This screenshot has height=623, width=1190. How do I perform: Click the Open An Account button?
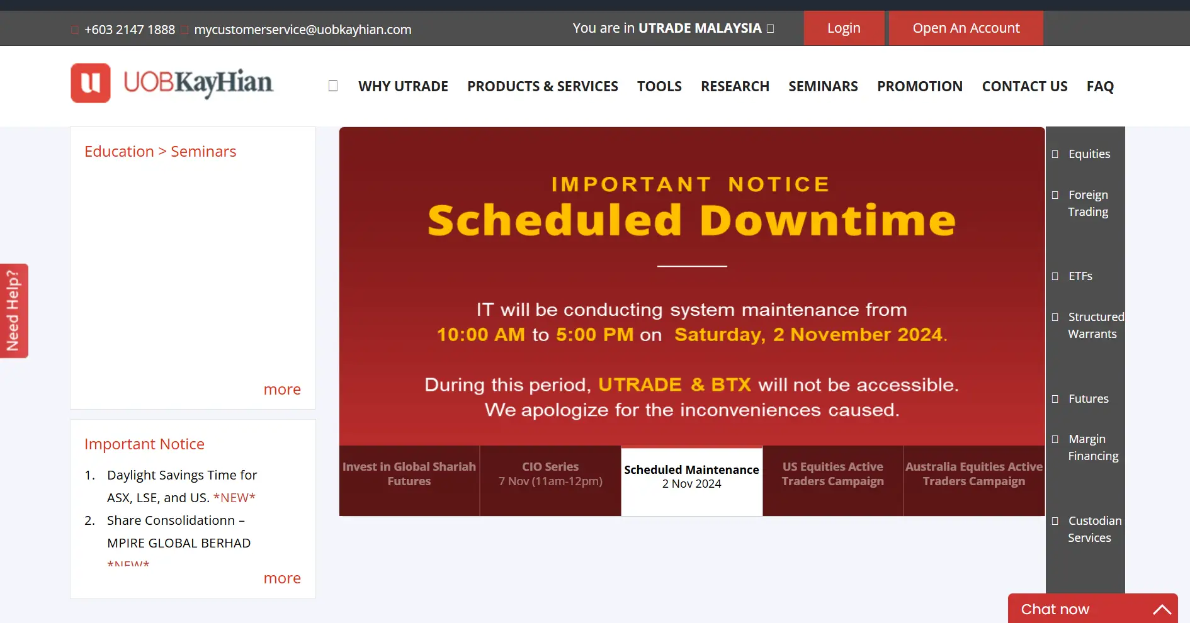[965, 28]
